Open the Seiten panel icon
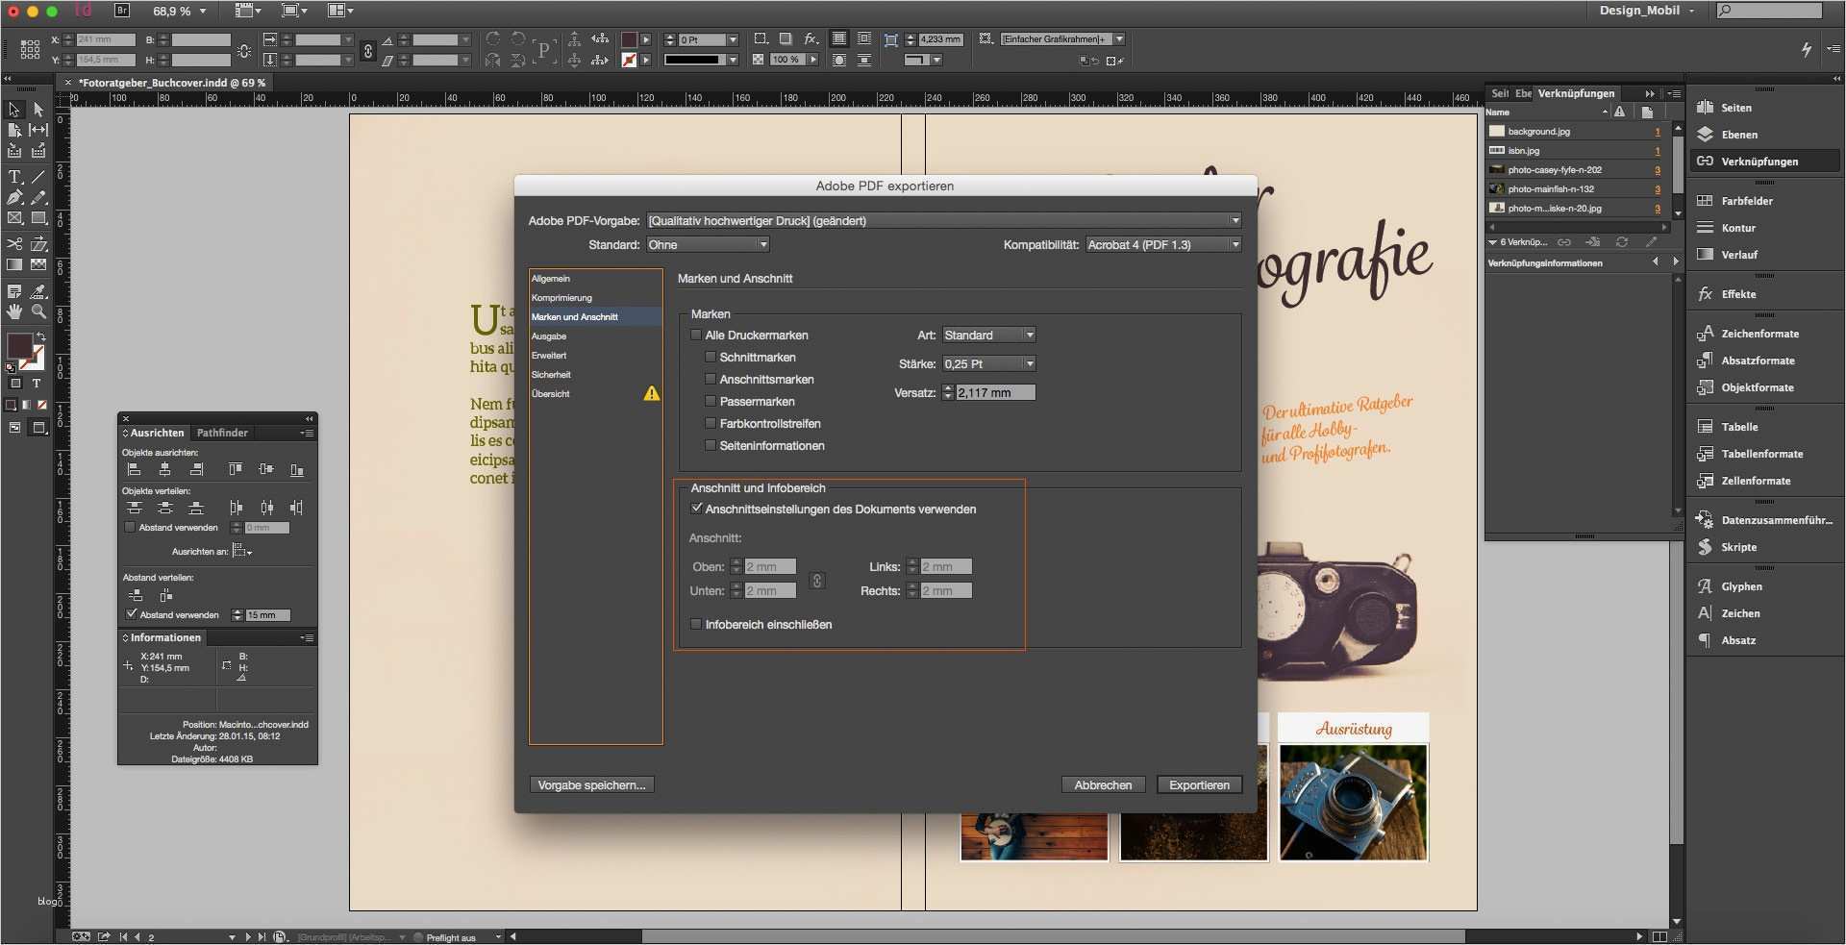This screenshot has width=1846, height=945. (x=1705, y=108)
